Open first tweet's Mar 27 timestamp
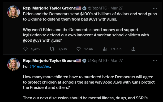The image size is (163, 102). [x=117, y=8]
